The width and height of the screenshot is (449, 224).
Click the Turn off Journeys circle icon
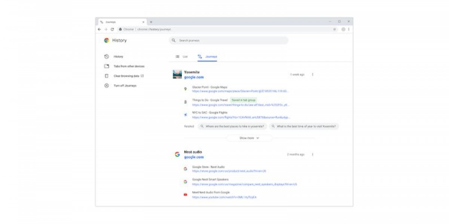click(x=107, y=85)
